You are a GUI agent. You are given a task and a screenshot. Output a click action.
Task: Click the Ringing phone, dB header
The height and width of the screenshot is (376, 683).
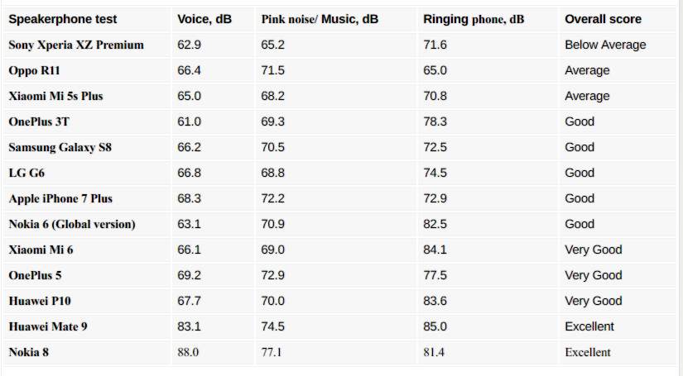tap(474, 19)
